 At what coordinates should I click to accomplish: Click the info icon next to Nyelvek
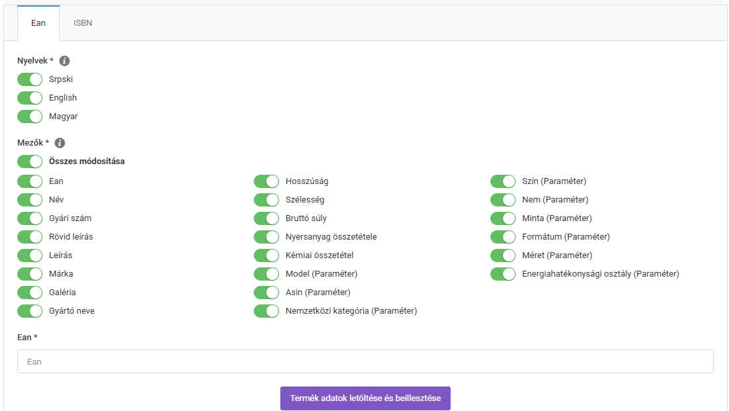tap(64, 61)
